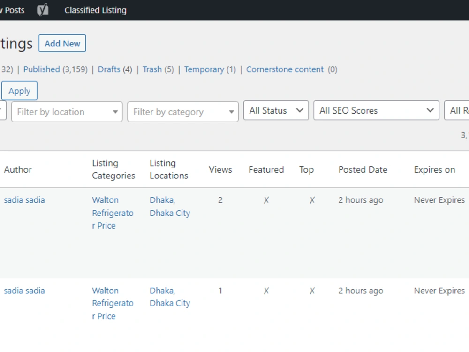469x352 pixels.
Task: Click the Expires on column header
Action: [434, 170]
